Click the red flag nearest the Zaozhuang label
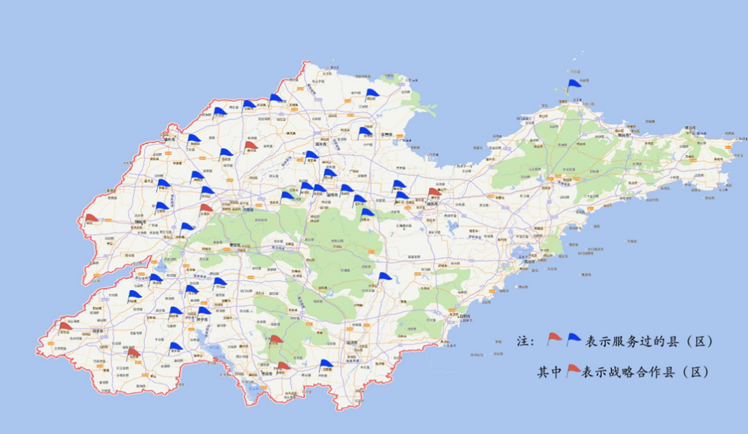Viewport: 748px width, 434px height. click(283, 366)
